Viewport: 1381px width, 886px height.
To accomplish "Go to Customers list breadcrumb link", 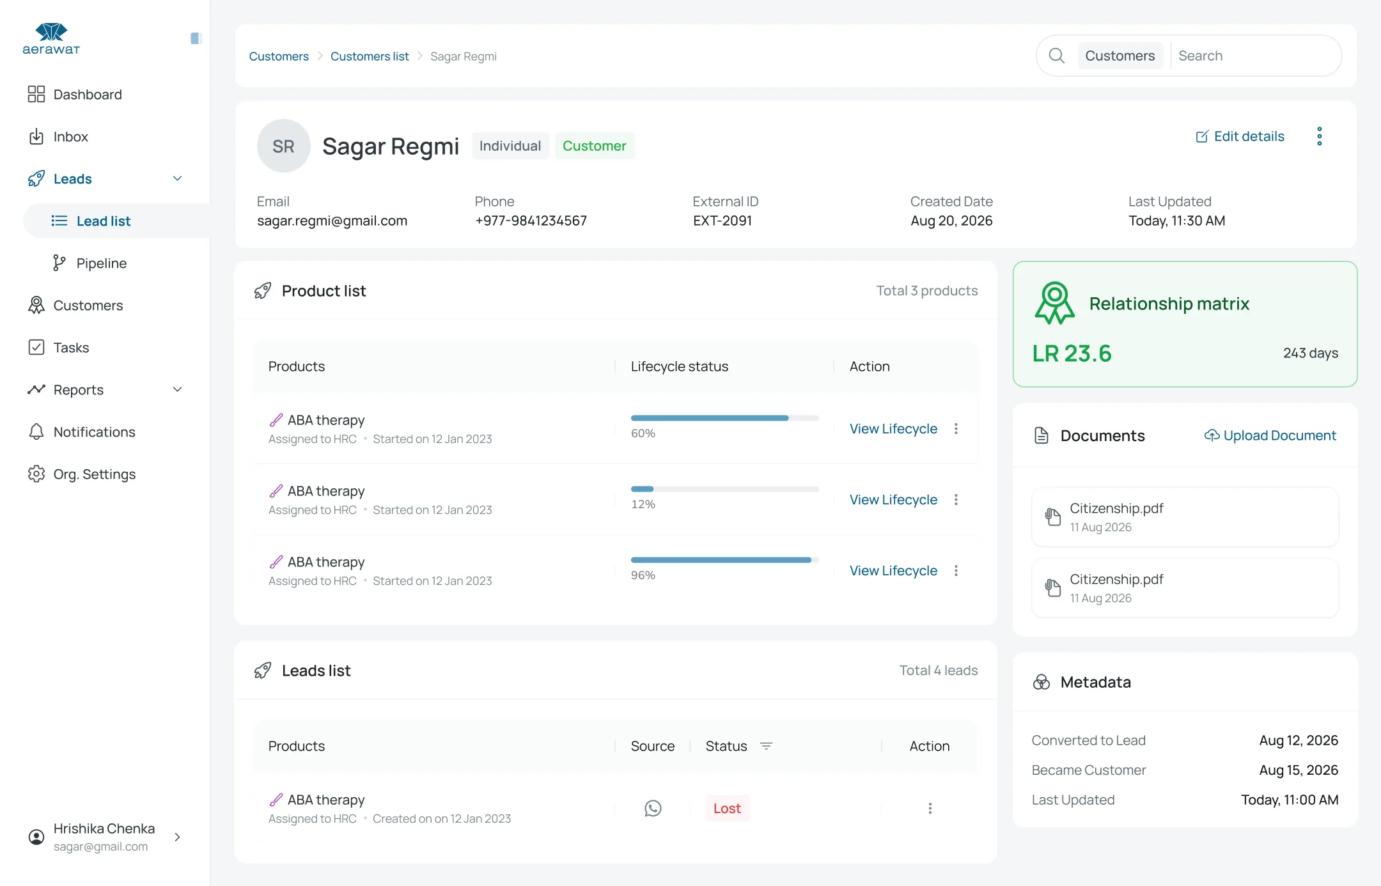I will [370, 56].
